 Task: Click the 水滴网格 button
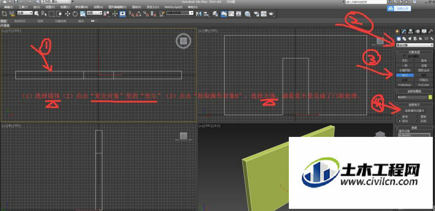405,70
